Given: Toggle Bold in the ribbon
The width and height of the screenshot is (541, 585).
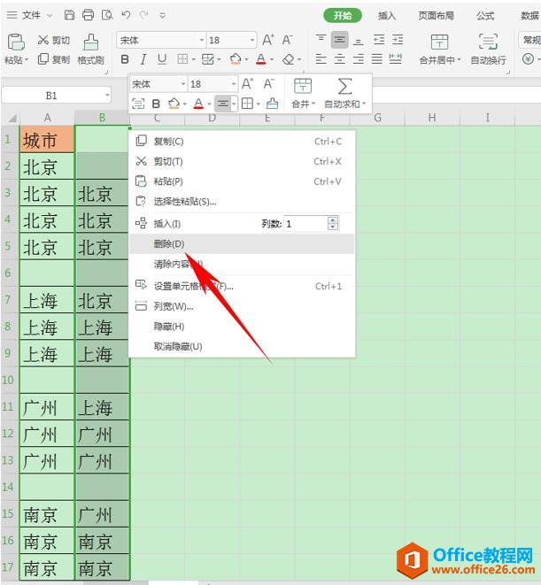Looking at the screenshot, I should (x=125, y=59).
